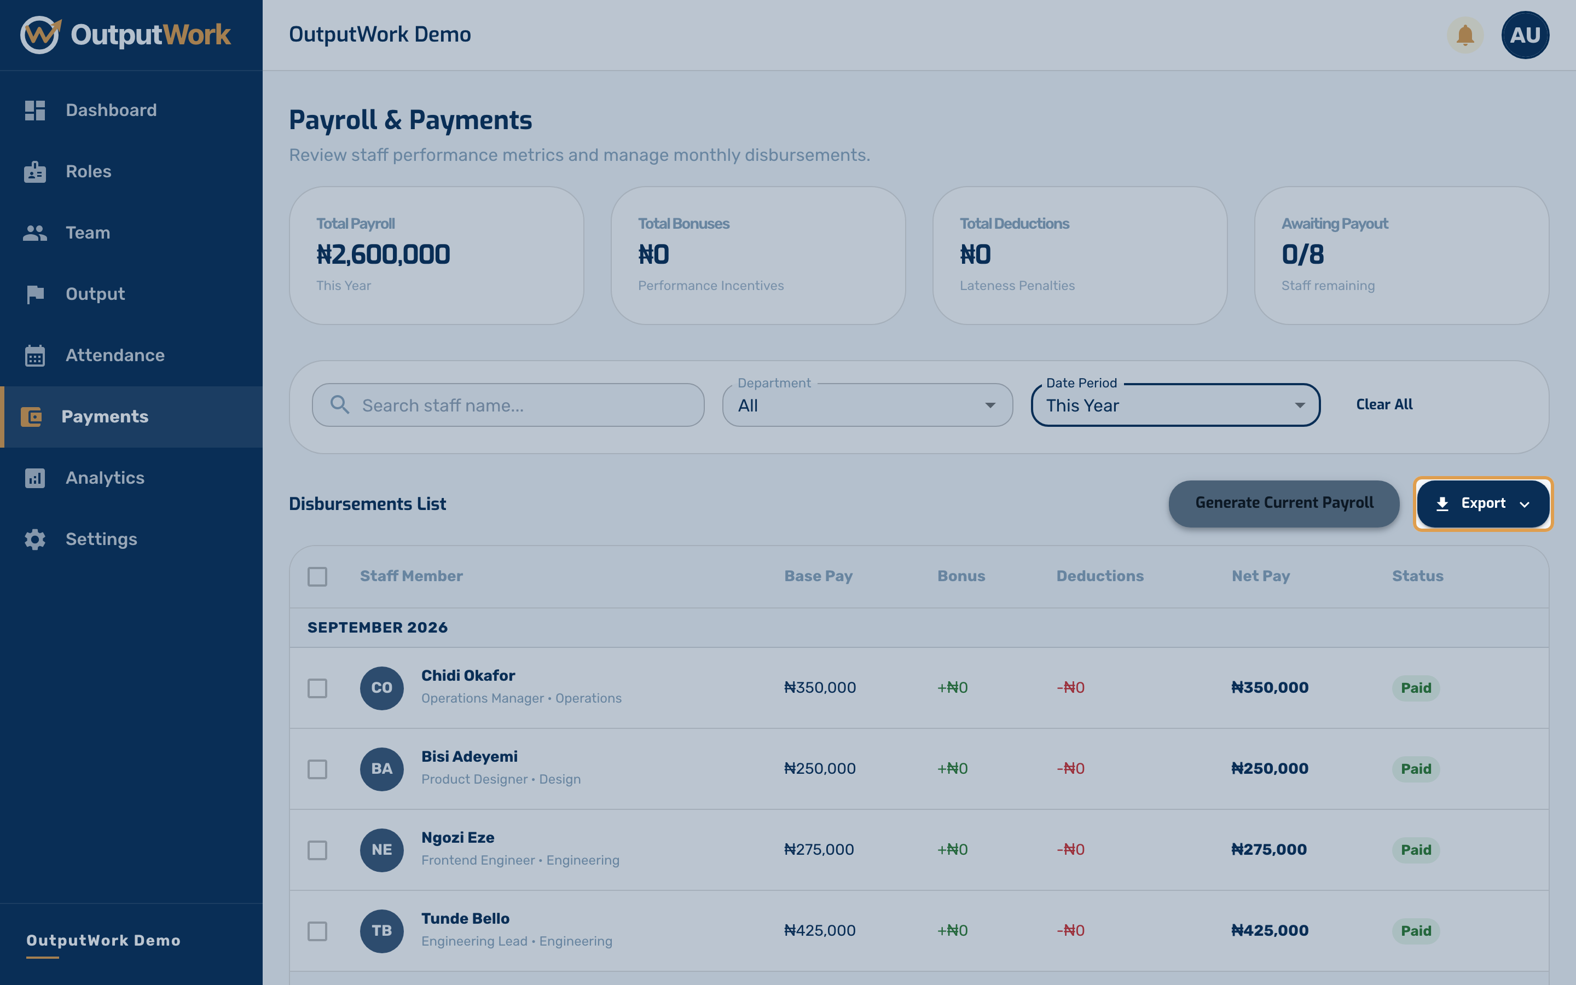Expand the Export options menu
The width and height of the screenshot is (1576, 985).
(x=1483, y=503)
